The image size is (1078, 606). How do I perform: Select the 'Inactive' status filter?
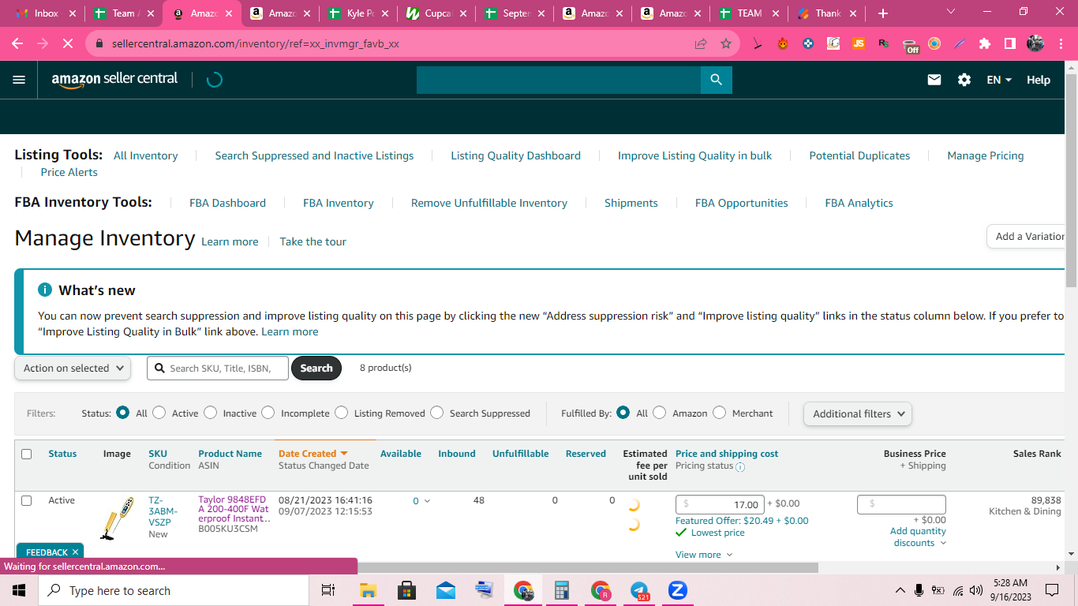(x=210, y=413)
